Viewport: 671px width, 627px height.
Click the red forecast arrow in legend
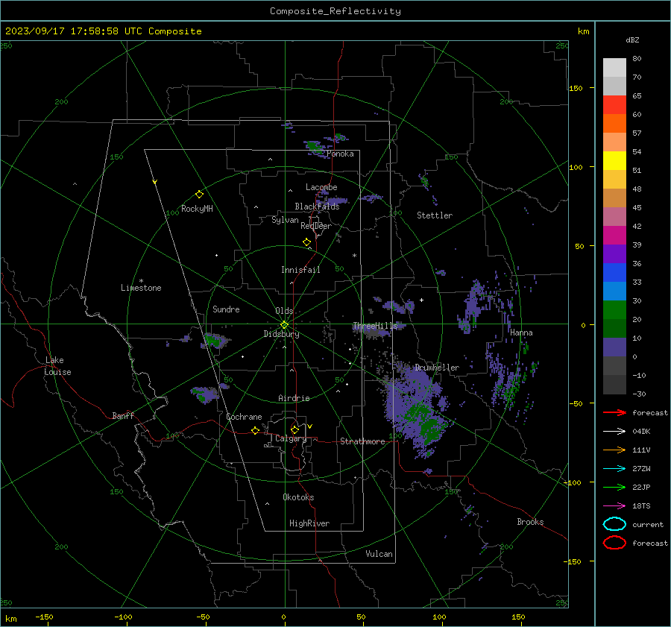[614, 412]
